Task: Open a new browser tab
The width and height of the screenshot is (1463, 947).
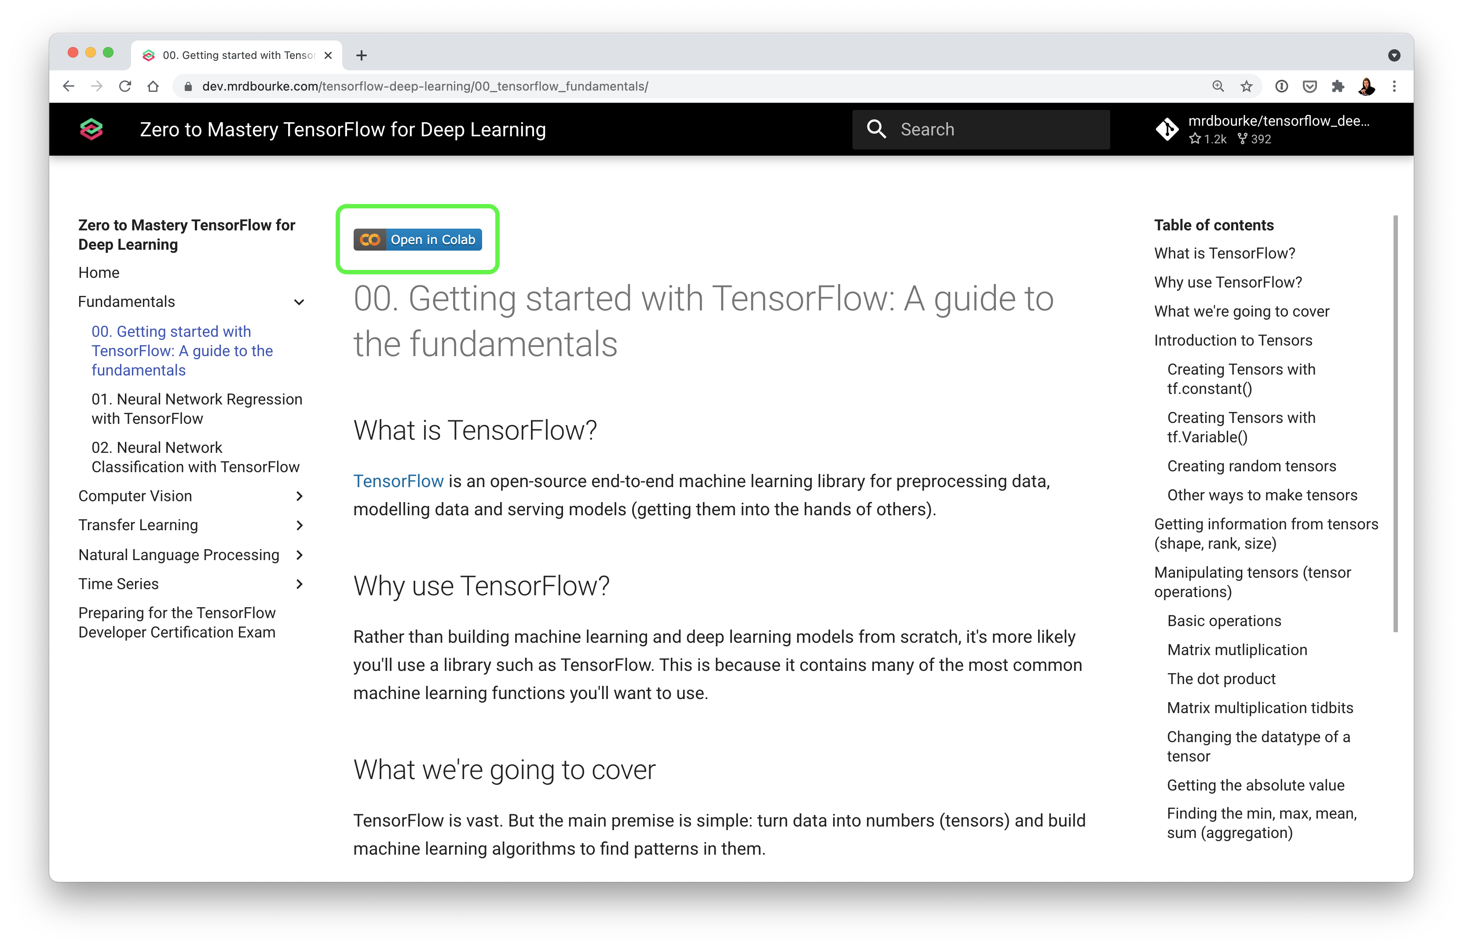Action: (362, 55)
